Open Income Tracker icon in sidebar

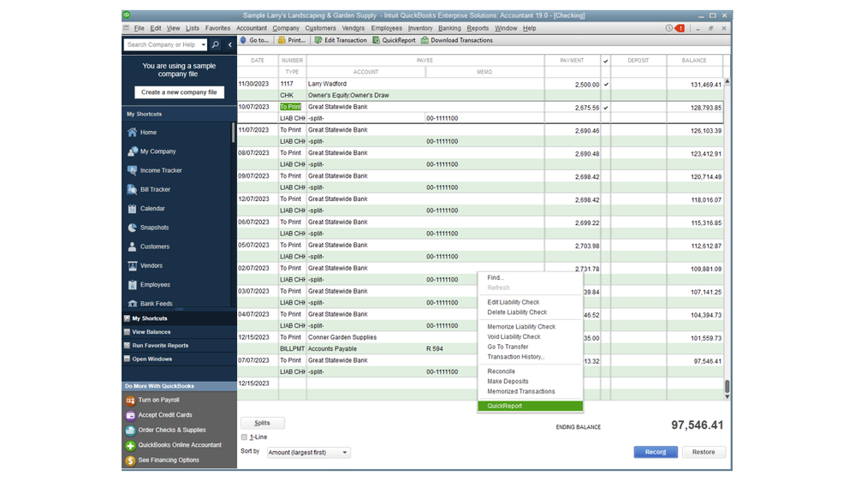pyautogui.click(x=132, y=170)
